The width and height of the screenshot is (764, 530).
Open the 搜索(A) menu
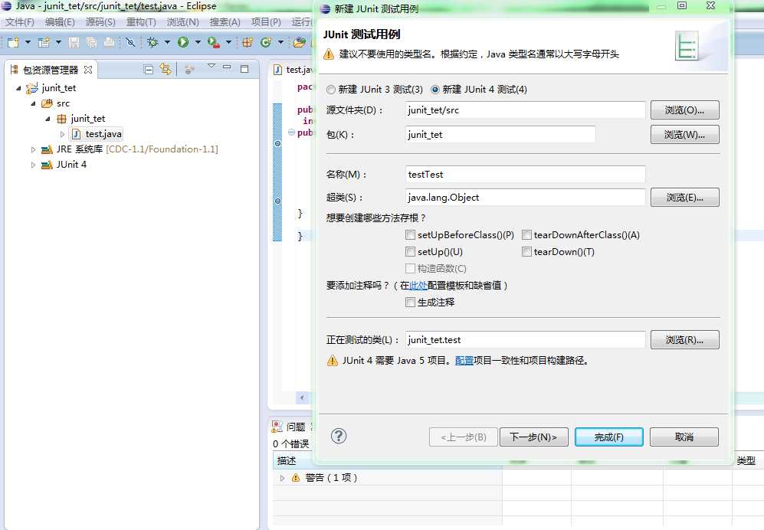[225, 22]
